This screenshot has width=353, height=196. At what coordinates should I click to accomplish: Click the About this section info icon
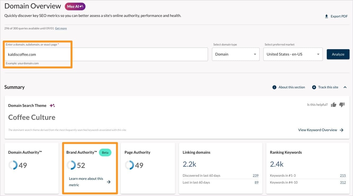tap(274, 87)
